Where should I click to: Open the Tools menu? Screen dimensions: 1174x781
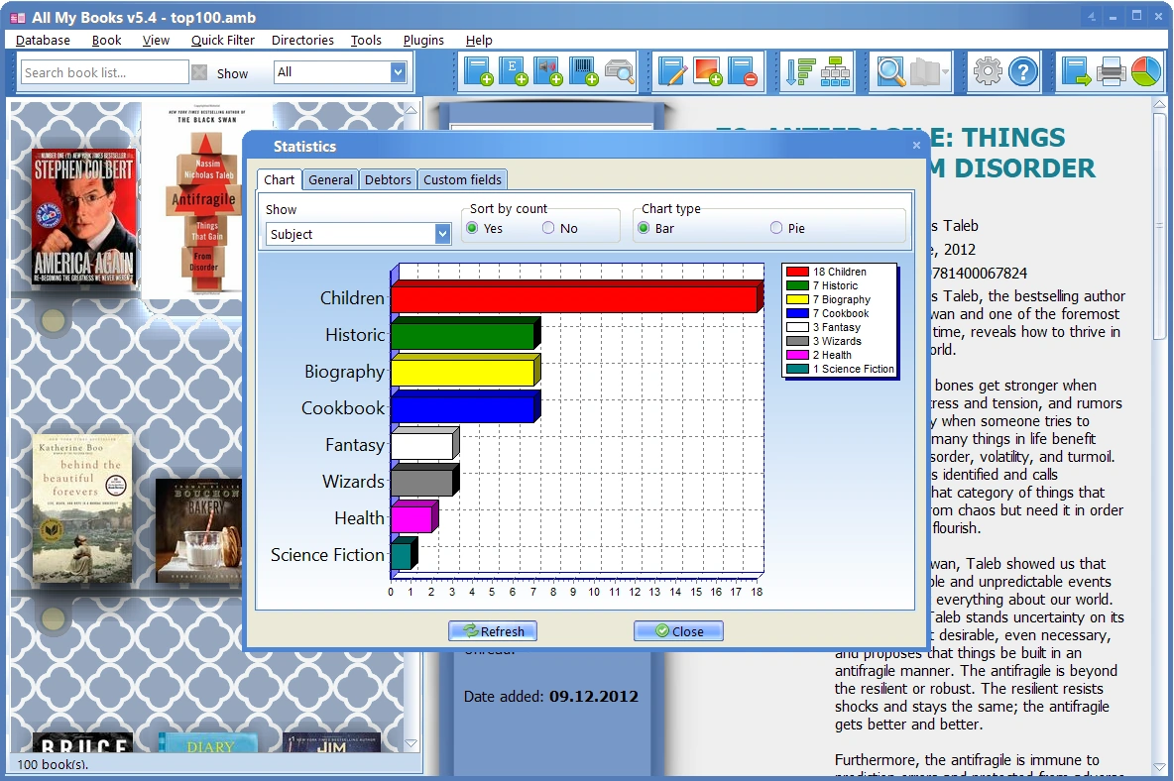pyautogui.click(x=366, y=41)
